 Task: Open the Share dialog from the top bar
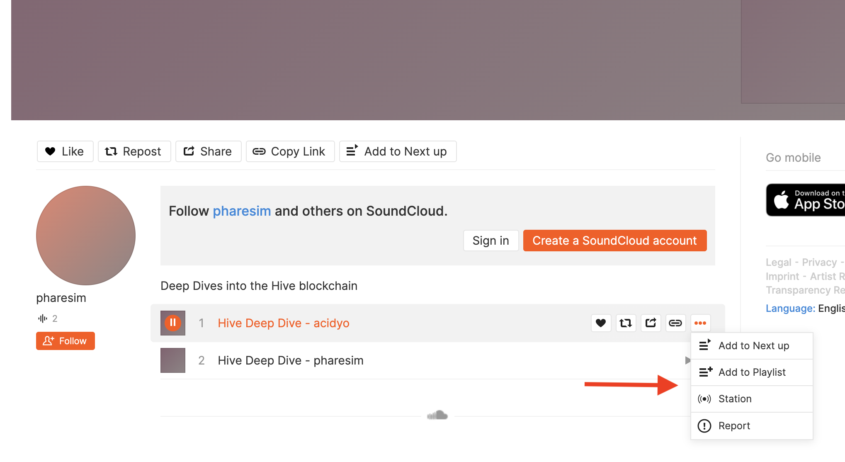208,151
